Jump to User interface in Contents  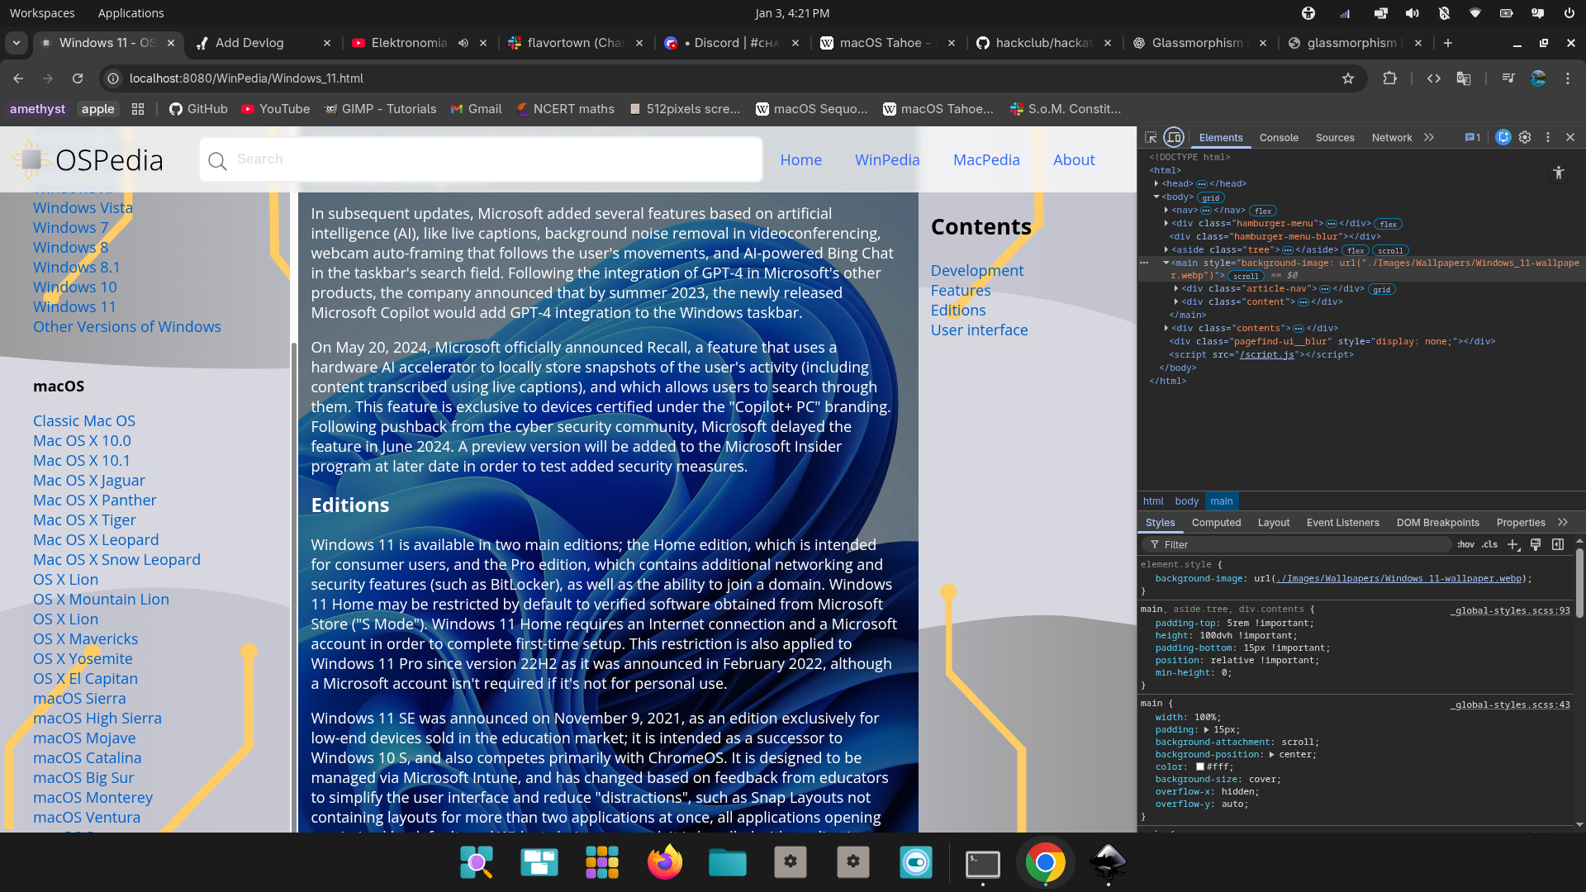[979, 330]
